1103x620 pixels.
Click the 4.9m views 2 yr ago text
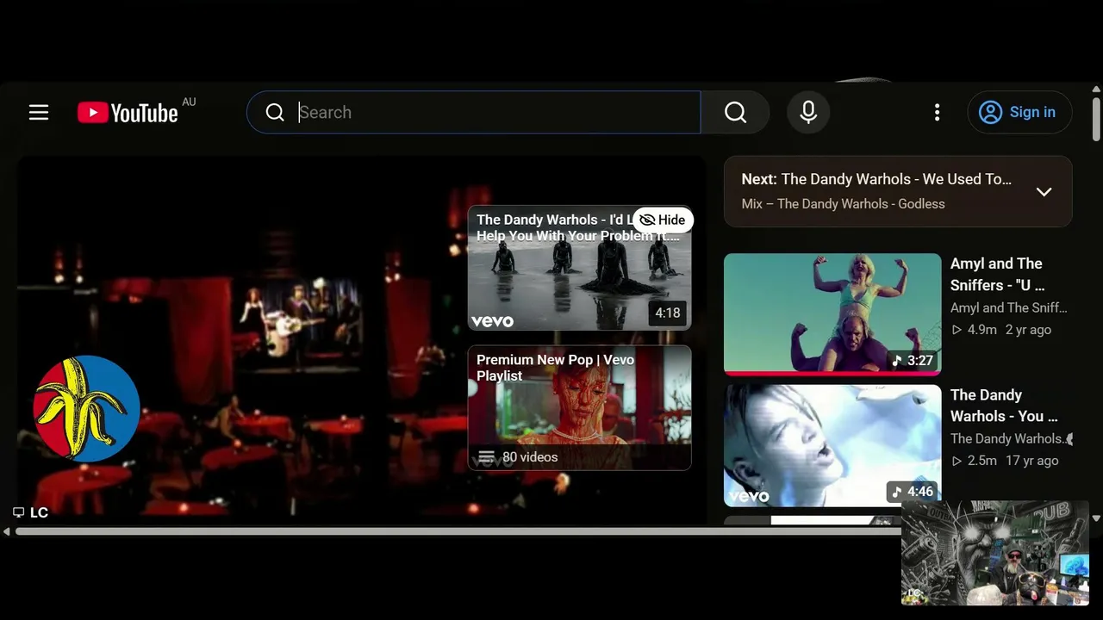coord(1001,330)
